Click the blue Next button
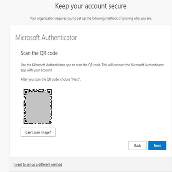Viewport: 172px width, 172px height. [x=157, y=145]
